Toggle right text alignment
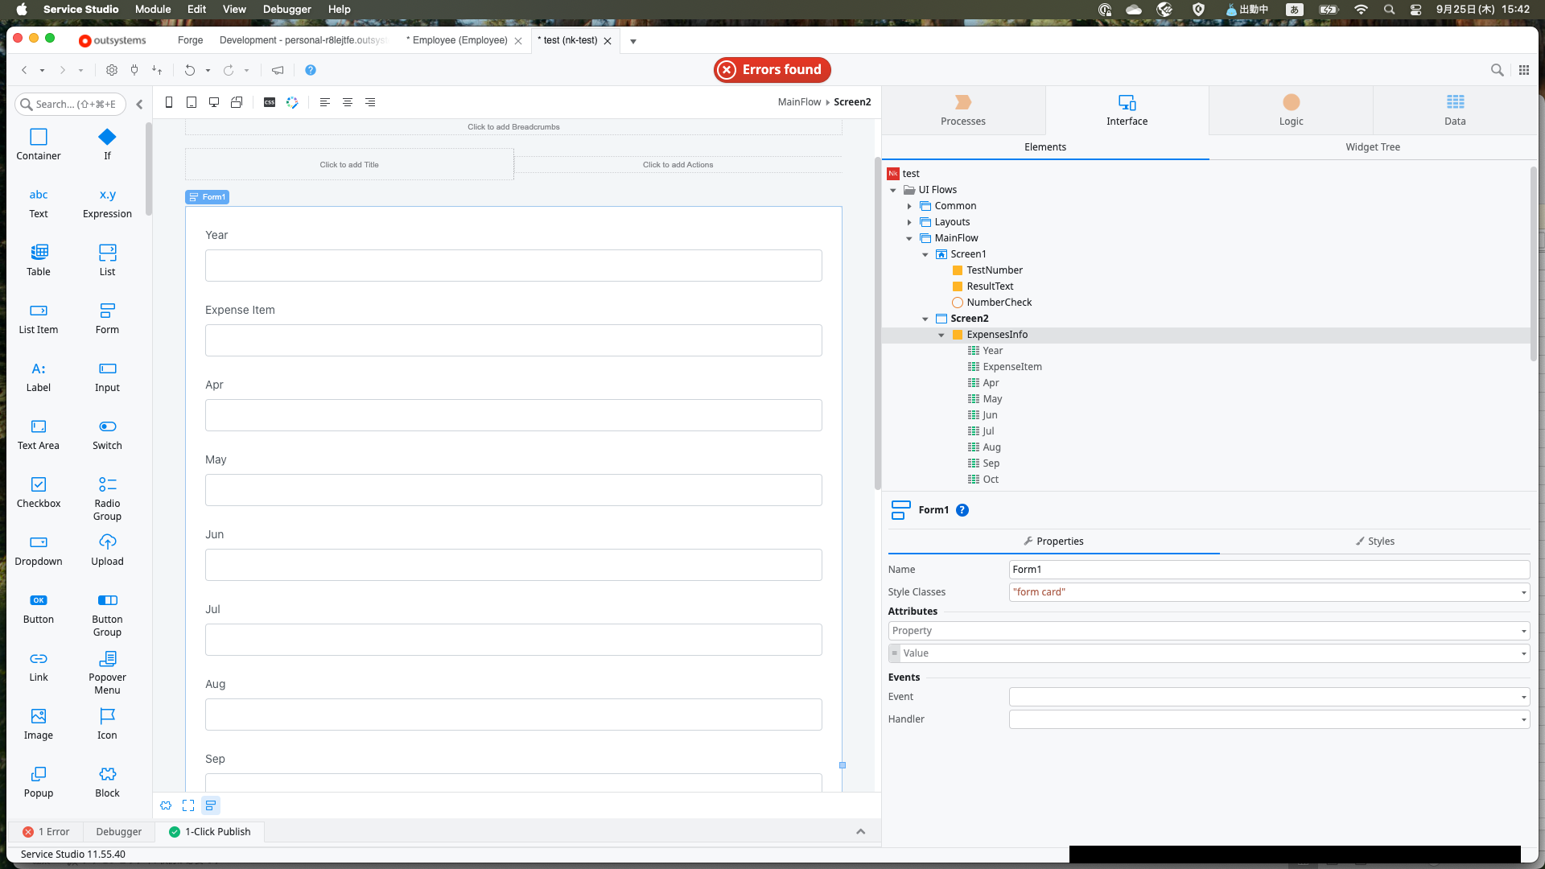The height and width of the screenshot is (869, 1545). [370, 102]
